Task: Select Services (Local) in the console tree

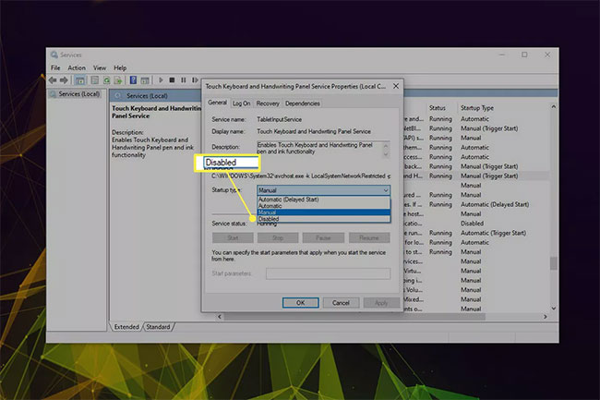Action: point(78,94)
